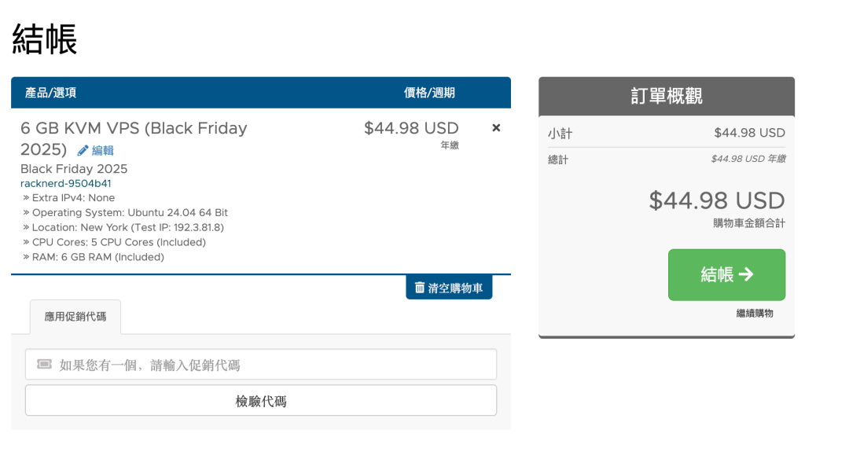
Task: Click the Operating System Ubuntu 24.04 line
Action: 130,212
